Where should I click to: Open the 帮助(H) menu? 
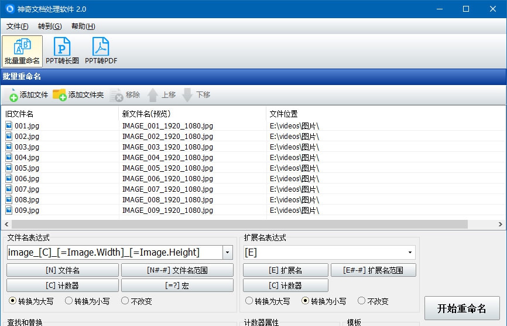83,26
